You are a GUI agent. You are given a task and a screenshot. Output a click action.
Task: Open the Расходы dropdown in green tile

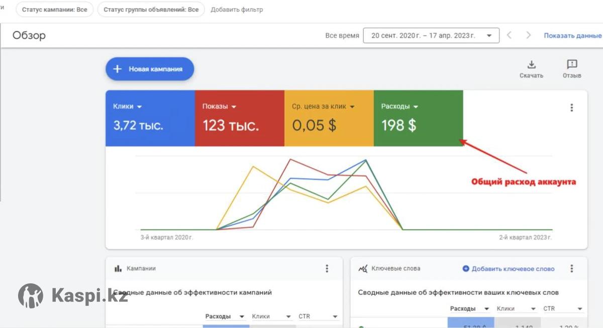399,106
